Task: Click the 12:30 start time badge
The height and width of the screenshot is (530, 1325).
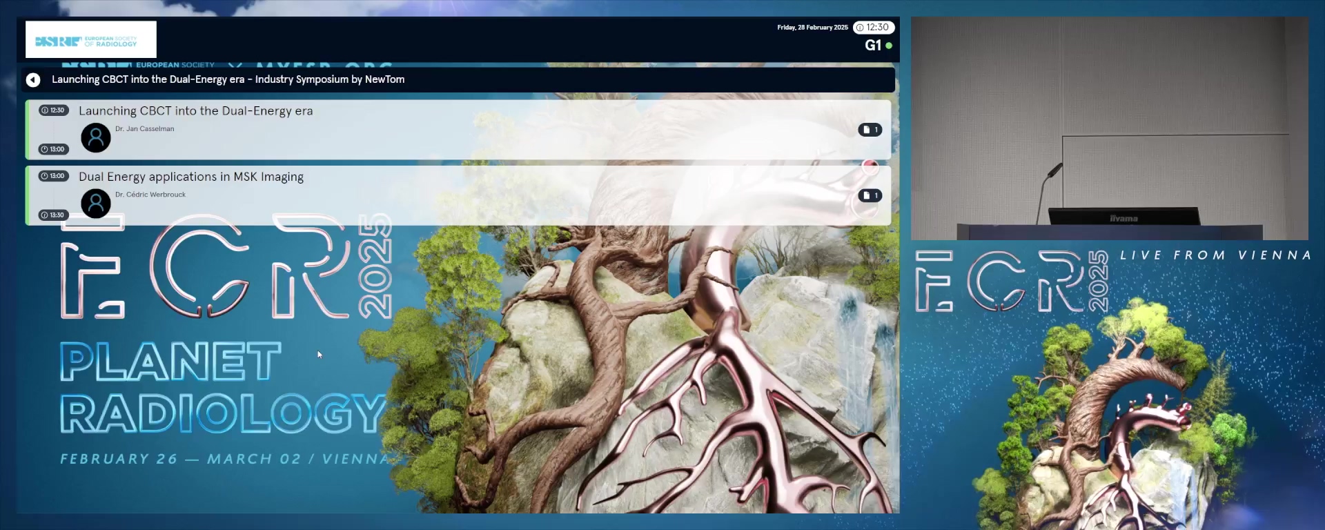Action: coord(53,110)
